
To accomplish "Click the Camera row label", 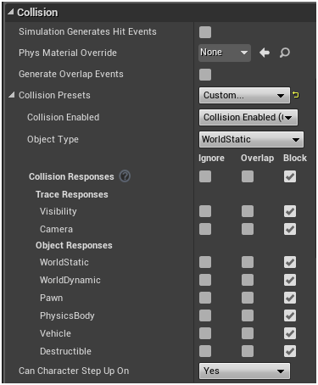I will 56,229.
